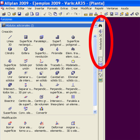140x140 pixels.
Task: Activate the Unir sólidos function
Action: pos(10,76)
